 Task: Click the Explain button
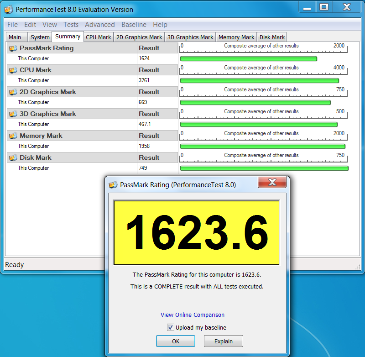[x=224, y=341]
